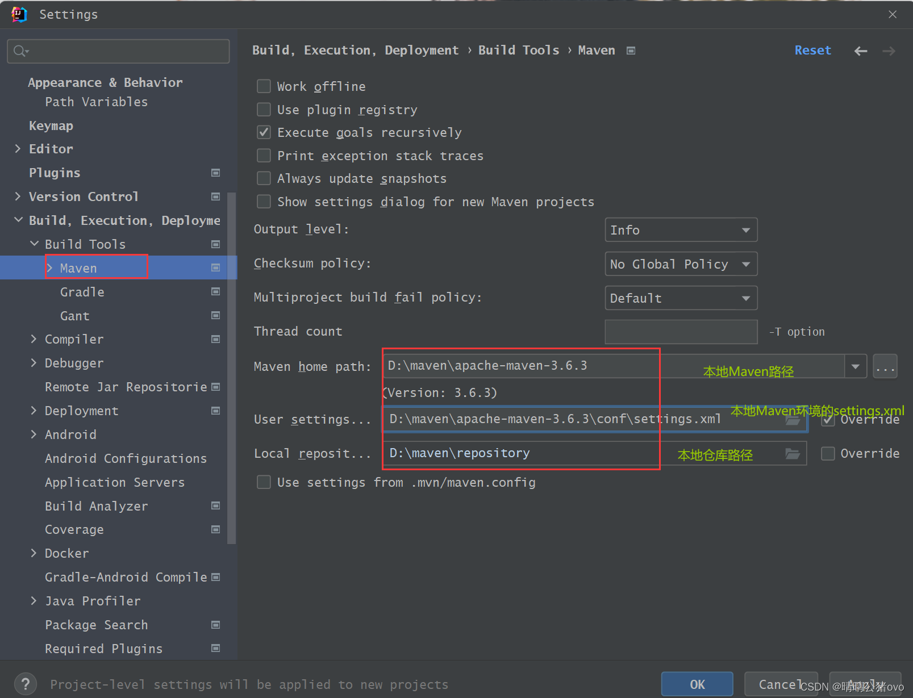Screen dimensions: 913x698
Task: Toggle Use plugin registry
Action: (x=264, y=109)
